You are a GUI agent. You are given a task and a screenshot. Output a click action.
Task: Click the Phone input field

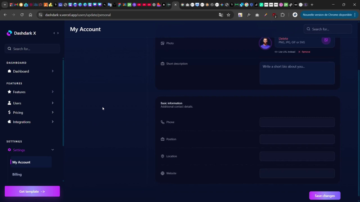(x=297, y=122)
